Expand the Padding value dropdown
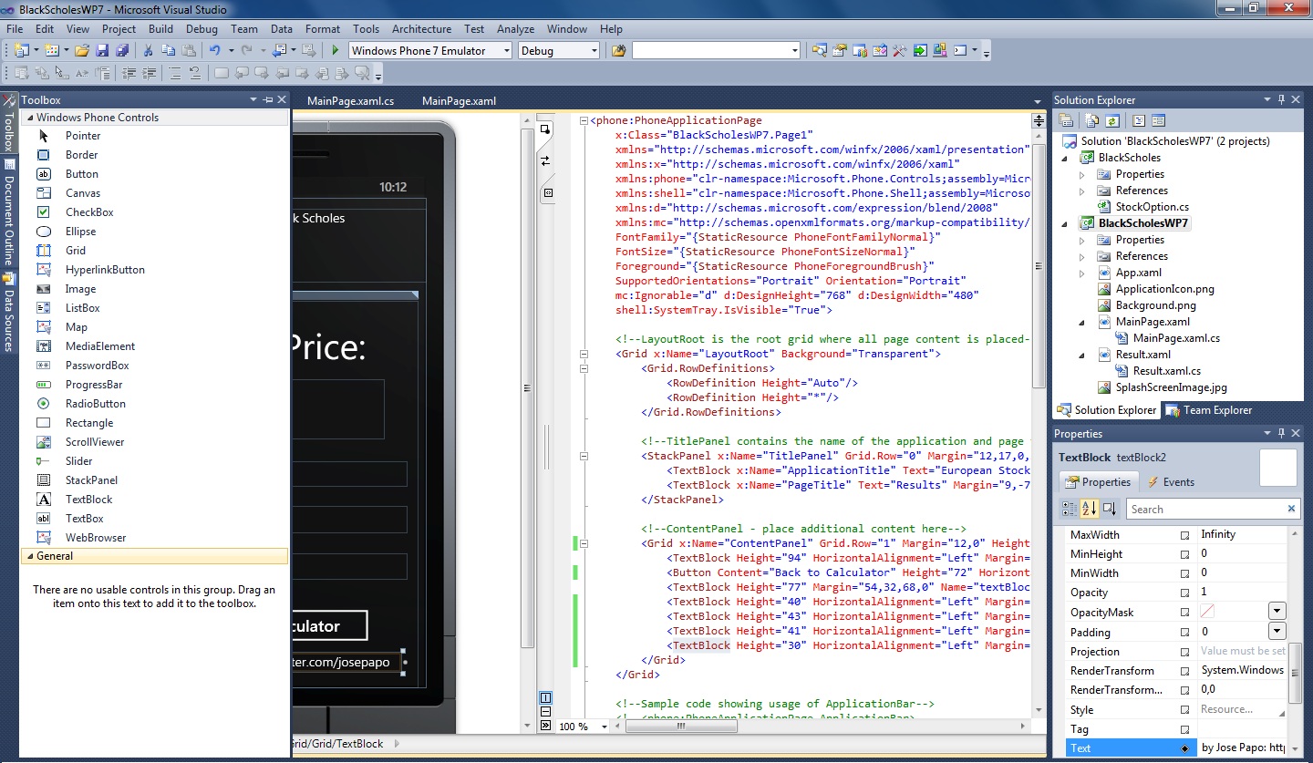Image resolution: width=1313 pixels, height=763 pixels. tap(1277, 632)
